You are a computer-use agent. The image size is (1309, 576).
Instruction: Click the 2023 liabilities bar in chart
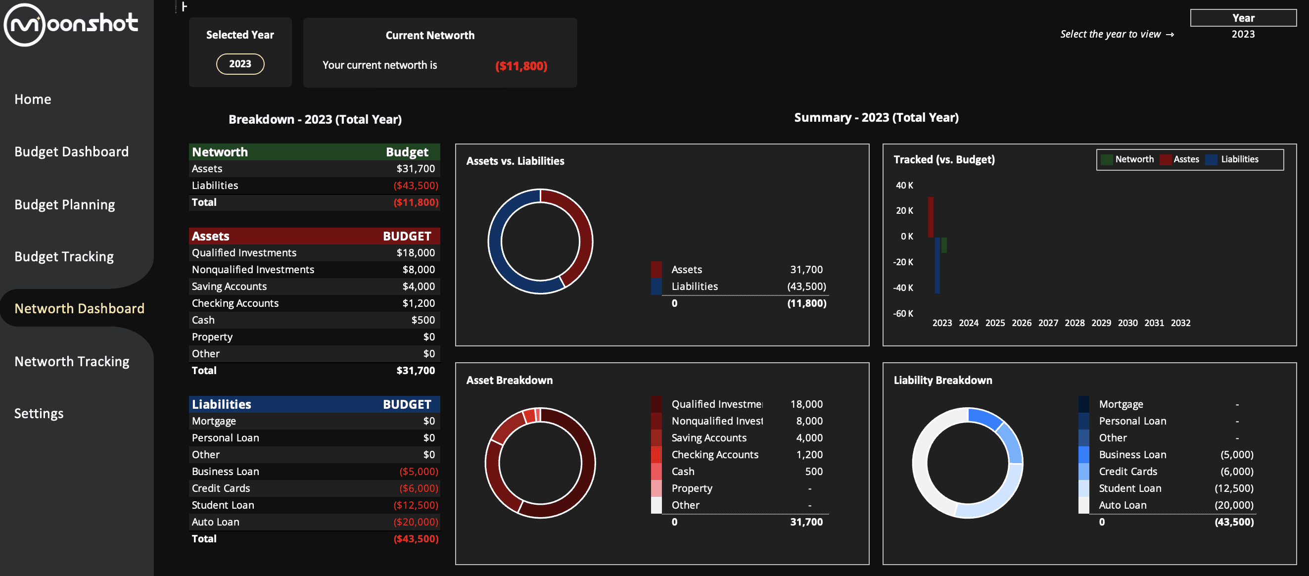(x=937, y=265)
